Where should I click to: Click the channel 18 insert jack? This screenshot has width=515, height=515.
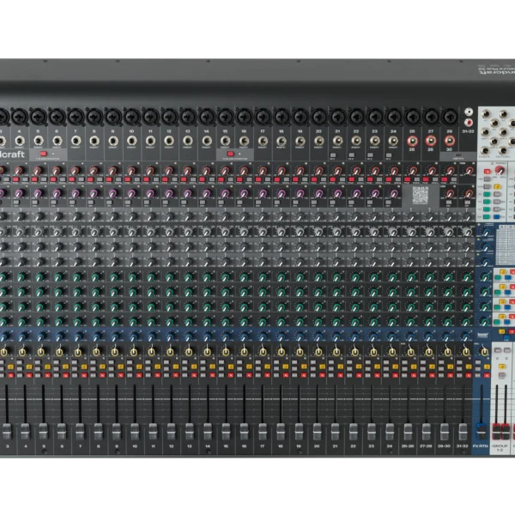tap(282, 141)
